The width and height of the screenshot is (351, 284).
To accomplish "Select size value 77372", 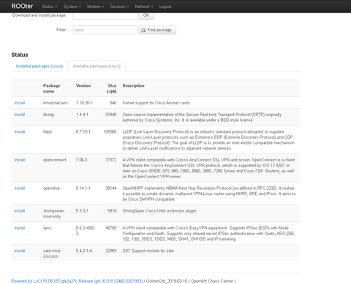I will [111, 160].
